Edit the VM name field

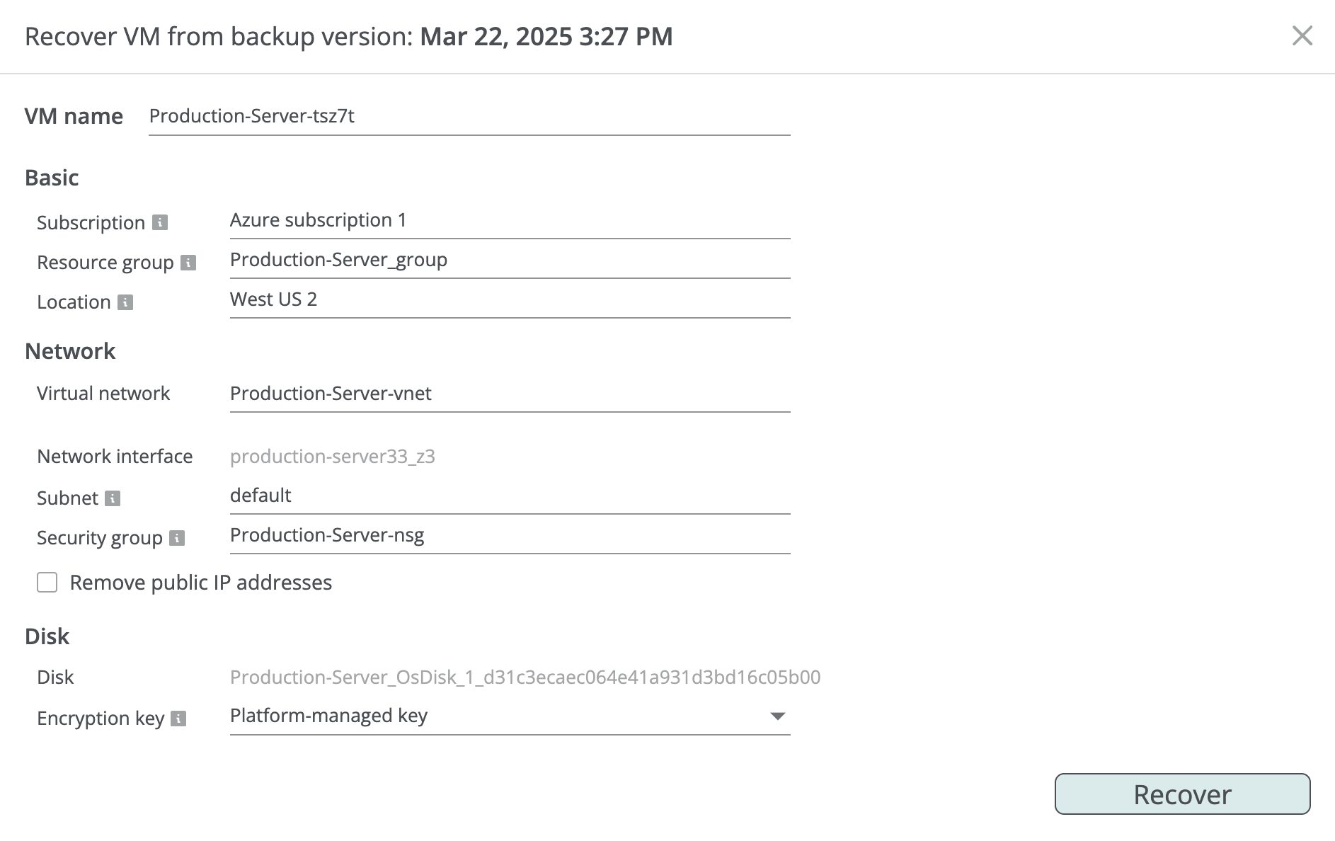coord(469,116)
